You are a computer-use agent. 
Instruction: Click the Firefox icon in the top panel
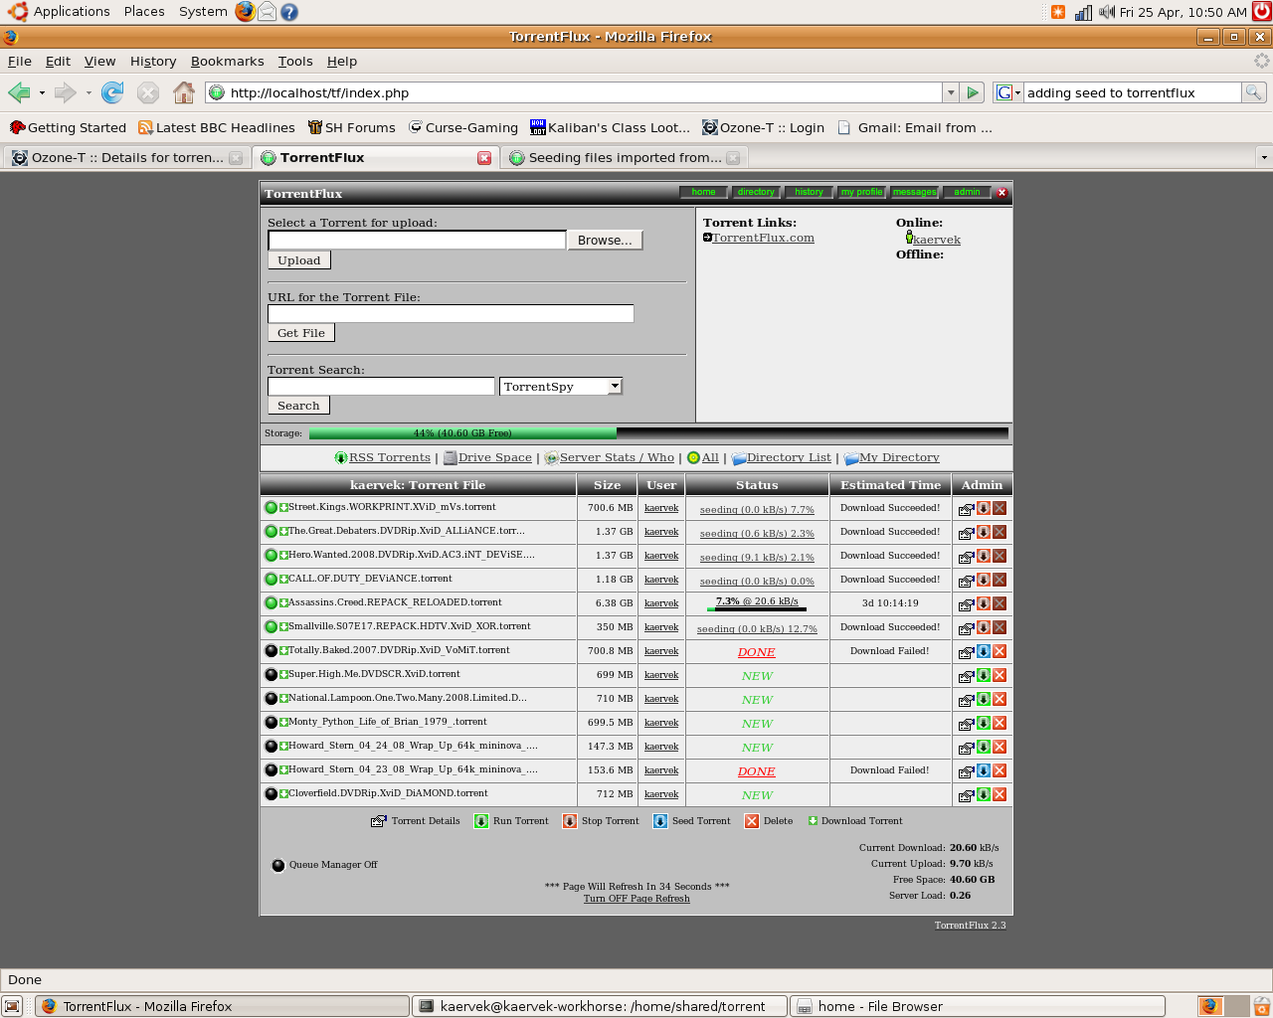(245, 12)
